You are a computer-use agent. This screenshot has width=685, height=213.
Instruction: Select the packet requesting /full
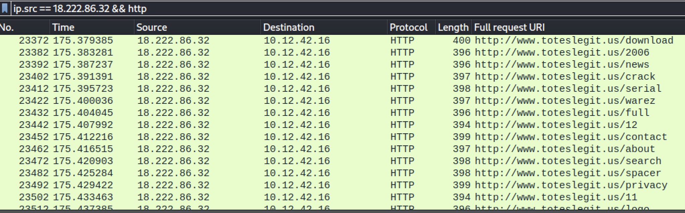(x=335, y=113)
